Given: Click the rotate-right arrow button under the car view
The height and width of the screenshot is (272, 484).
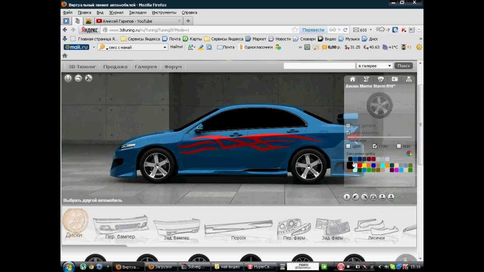Looking at the screenshot, I should point(364,197).
